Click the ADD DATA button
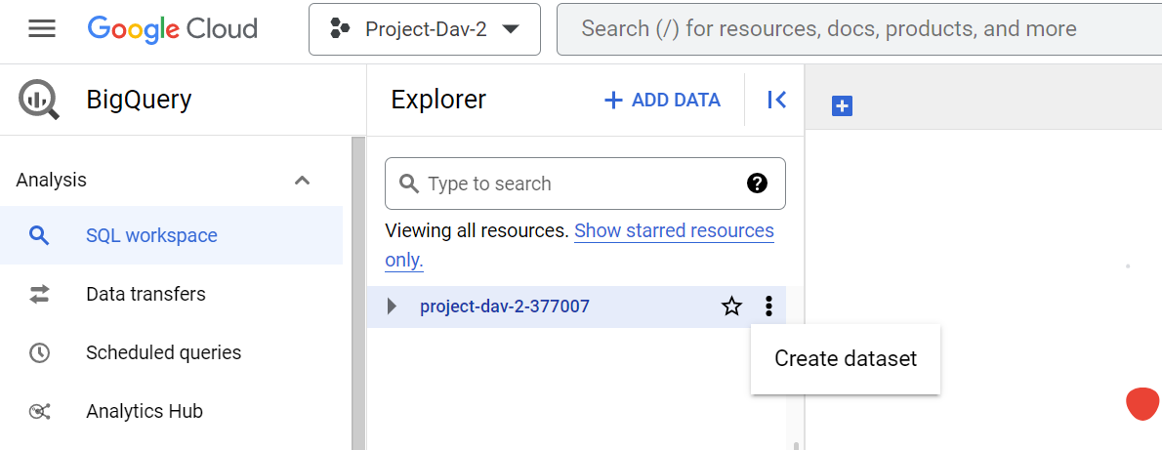Viewport: 1162px width, 450px height. (662, 100)
